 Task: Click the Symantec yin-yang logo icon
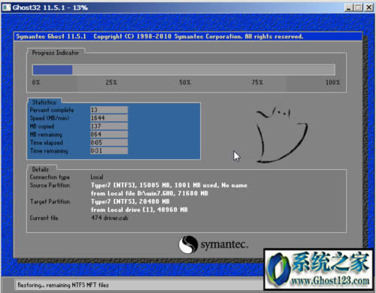pyautogui.click(x=188, y=244)
